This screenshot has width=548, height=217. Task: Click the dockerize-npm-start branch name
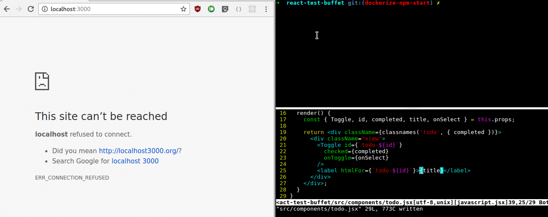(x=398, y=3)
